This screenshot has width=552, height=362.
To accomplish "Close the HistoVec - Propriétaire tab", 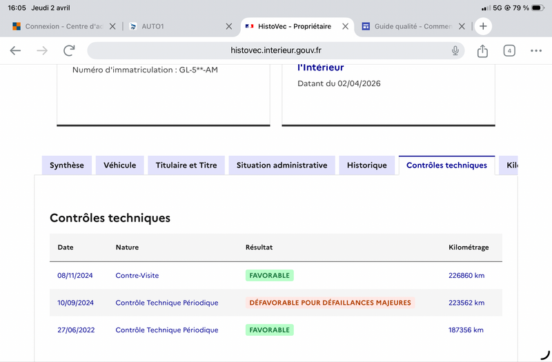I will click(346, 26).
